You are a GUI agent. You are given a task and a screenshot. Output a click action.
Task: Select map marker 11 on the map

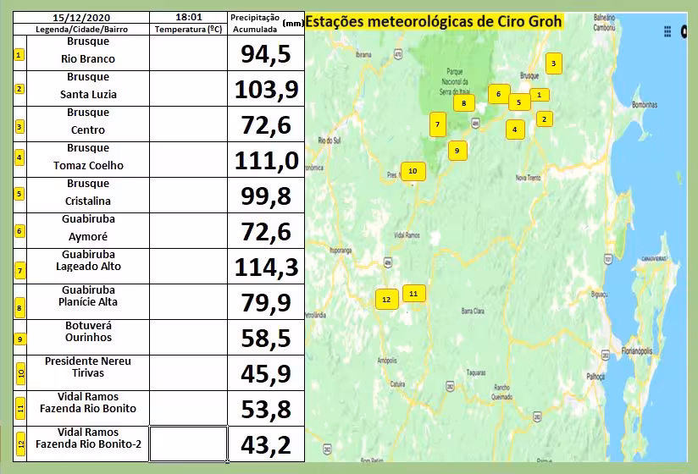click(413, 294)
